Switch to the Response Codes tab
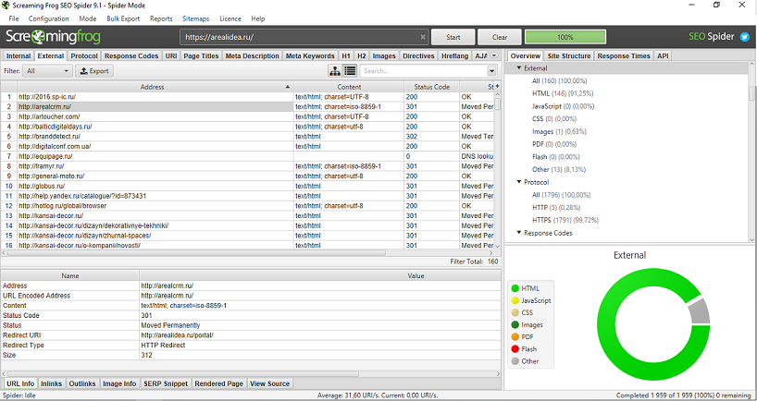Screen dimensions: 757x401 click(x=131, y=56)
